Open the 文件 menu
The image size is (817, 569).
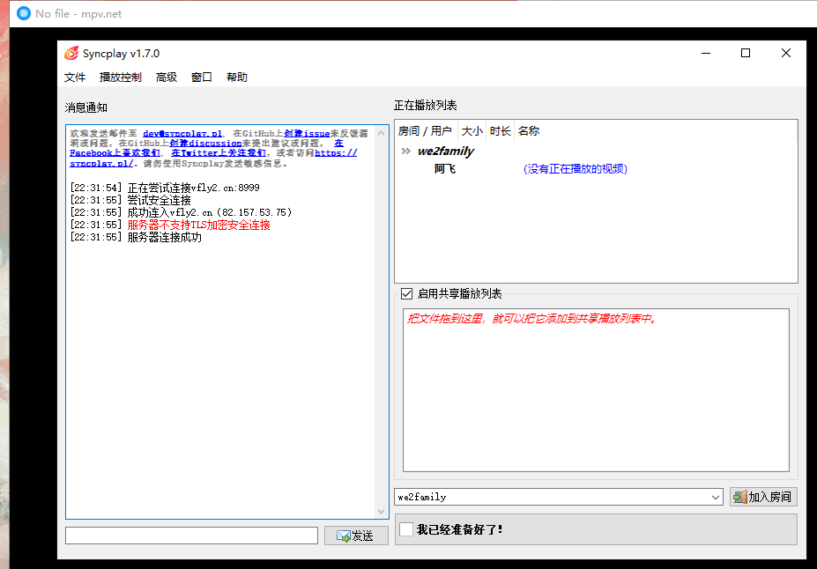click(x=75, y=78)
